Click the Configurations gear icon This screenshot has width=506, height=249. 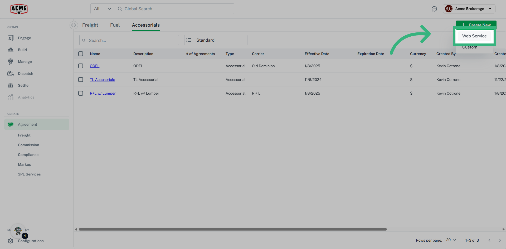coord(11,241)
